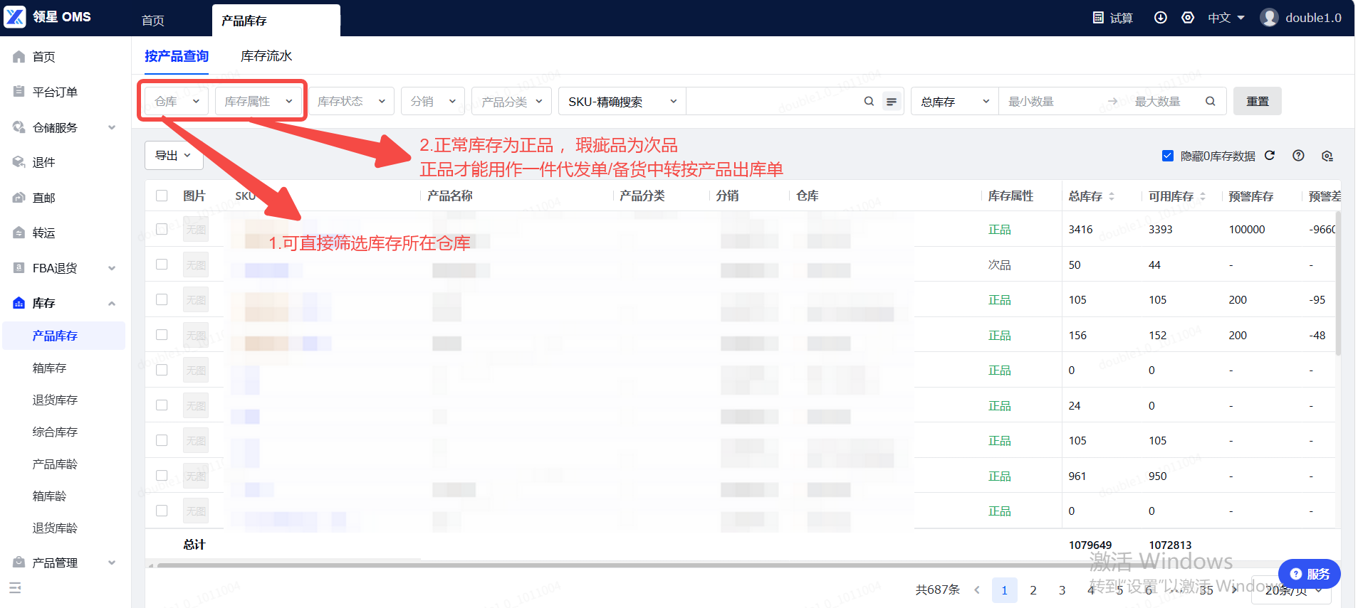Switch to 库存流水 tab

point(266,56)
